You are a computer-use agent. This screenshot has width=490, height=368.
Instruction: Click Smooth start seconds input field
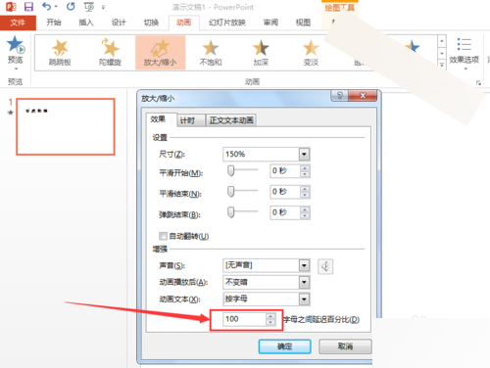click(x=285, y=171)
